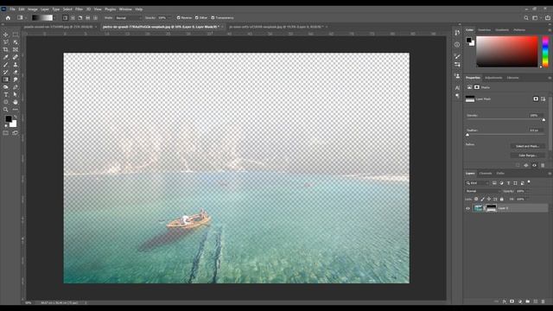Open the Filter menu
The height and width of the screenshot is (311, 553).
click(x=79, y=10)
